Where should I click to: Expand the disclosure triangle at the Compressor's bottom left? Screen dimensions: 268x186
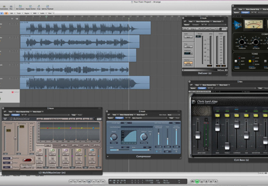[108, 156]
